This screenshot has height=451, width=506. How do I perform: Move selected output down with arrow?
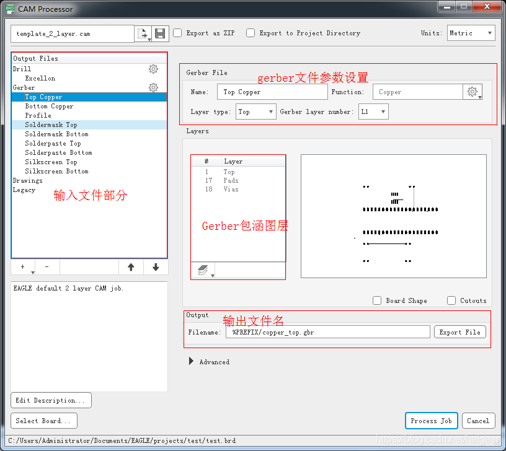(x=155, y=267)
